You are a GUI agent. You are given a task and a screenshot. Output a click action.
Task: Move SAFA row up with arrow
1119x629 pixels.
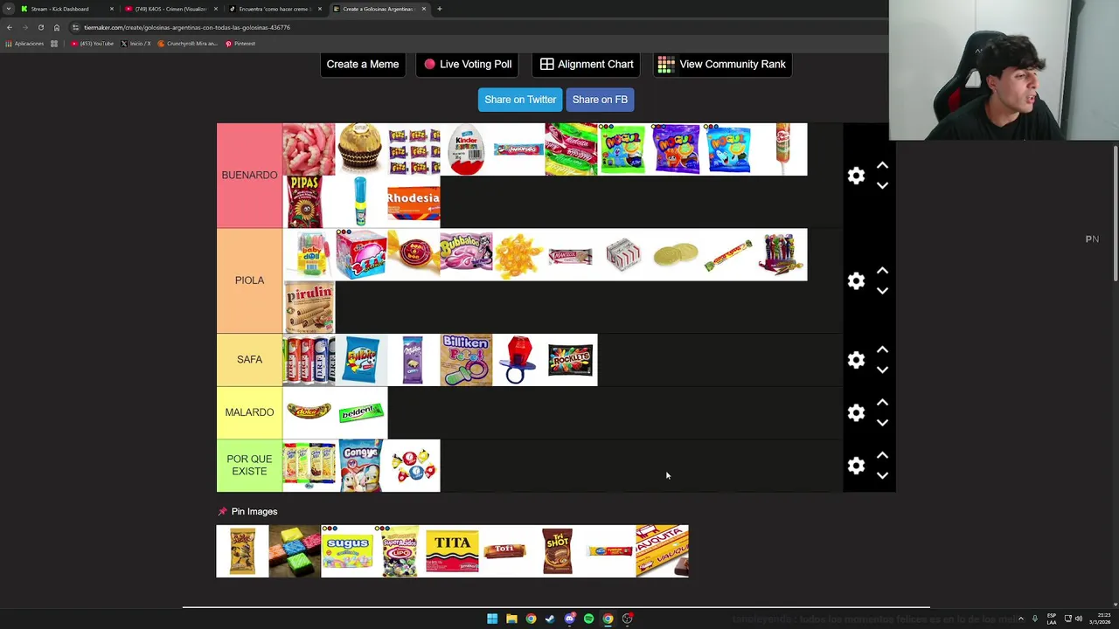click(882, 349)
